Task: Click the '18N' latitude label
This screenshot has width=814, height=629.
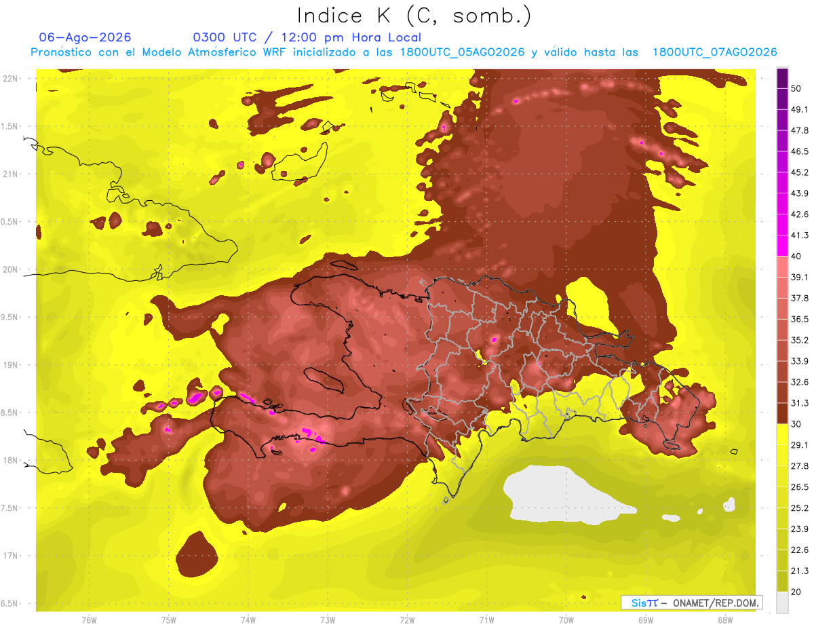Action: coord(12,461)
